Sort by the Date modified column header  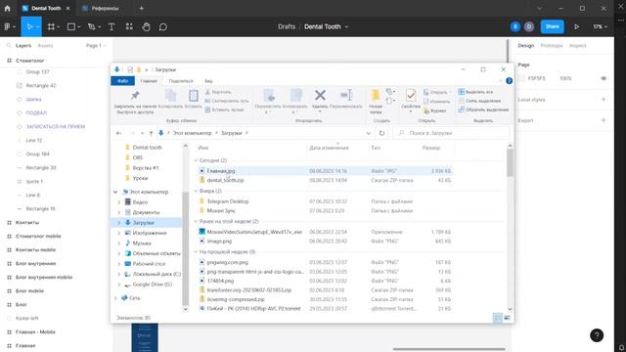tap(329, 148)
